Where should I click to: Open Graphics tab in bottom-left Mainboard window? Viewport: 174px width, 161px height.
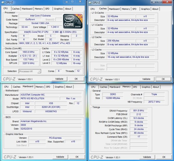[x=59, y=87]
